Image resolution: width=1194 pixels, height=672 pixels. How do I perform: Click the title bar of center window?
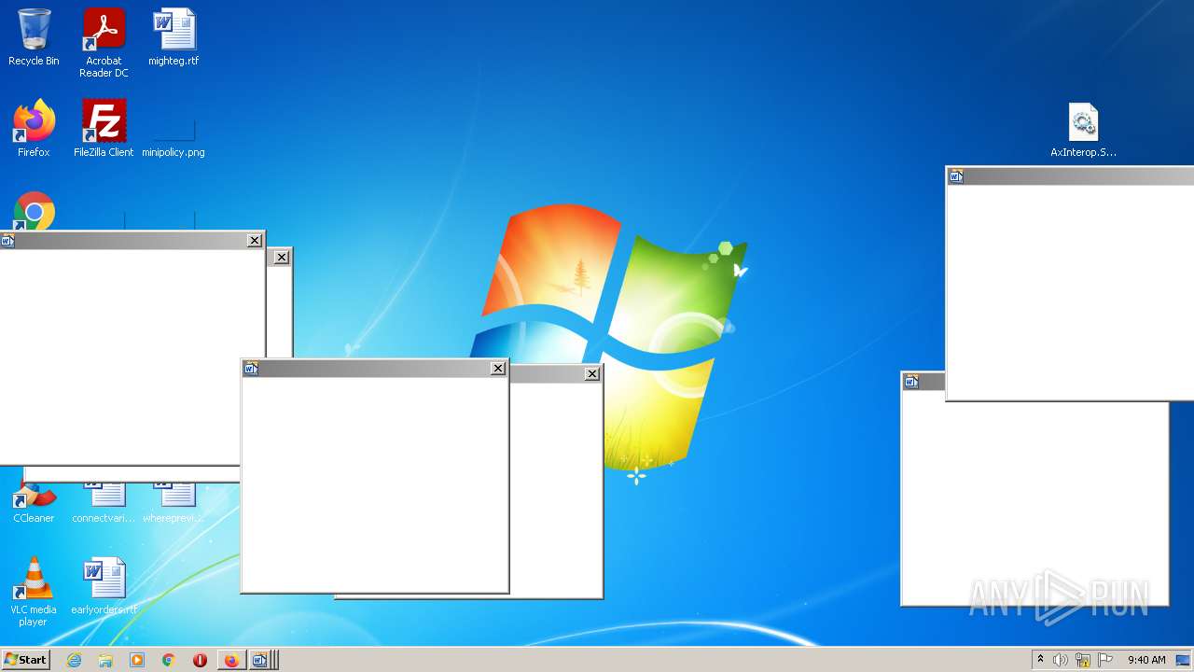pos(375,369)
